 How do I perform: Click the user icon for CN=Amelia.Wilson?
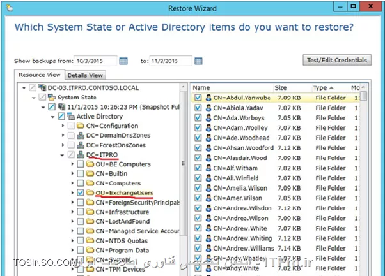coord(208,188)
